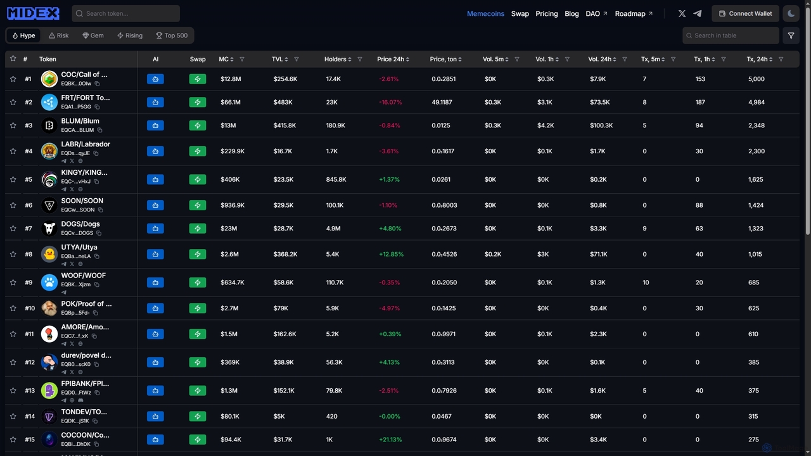
Task: Focus the Search in table field
Action: 731,35
